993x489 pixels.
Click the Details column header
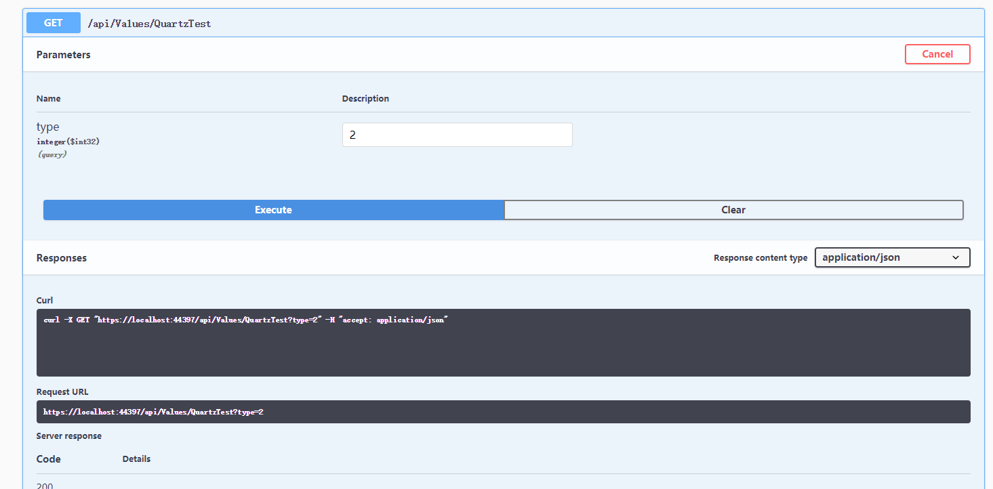coord(136,459)
